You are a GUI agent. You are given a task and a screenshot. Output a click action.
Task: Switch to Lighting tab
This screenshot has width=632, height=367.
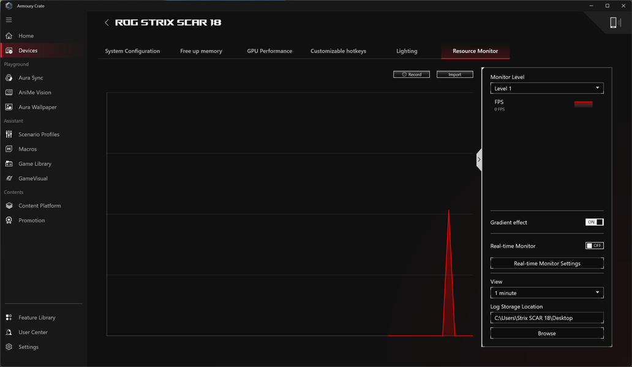407,51
